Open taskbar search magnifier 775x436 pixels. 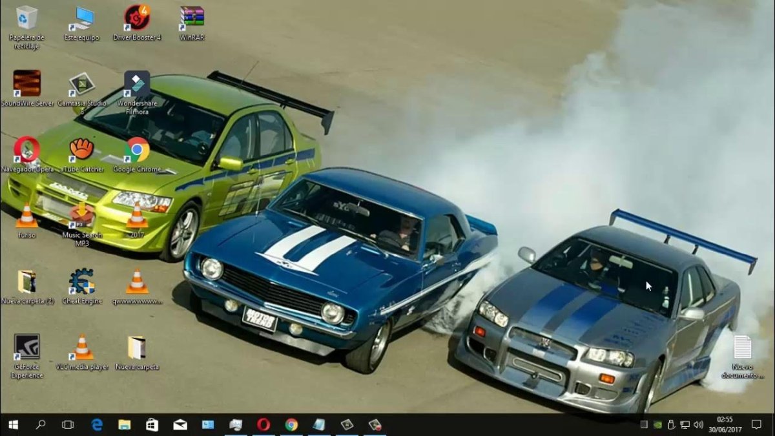tap(41, 424)
